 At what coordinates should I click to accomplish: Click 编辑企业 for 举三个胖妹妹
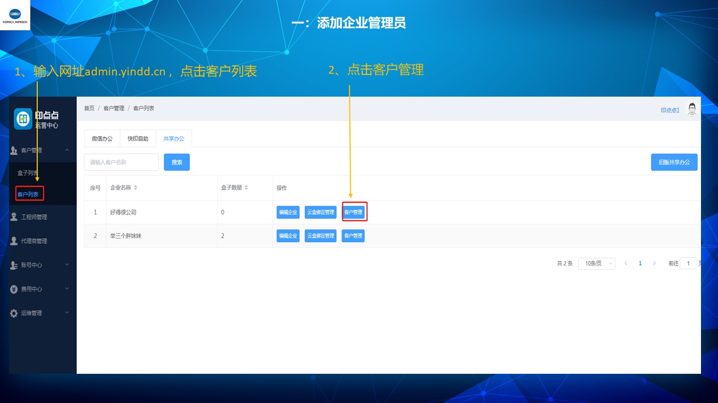pos(288,236)
